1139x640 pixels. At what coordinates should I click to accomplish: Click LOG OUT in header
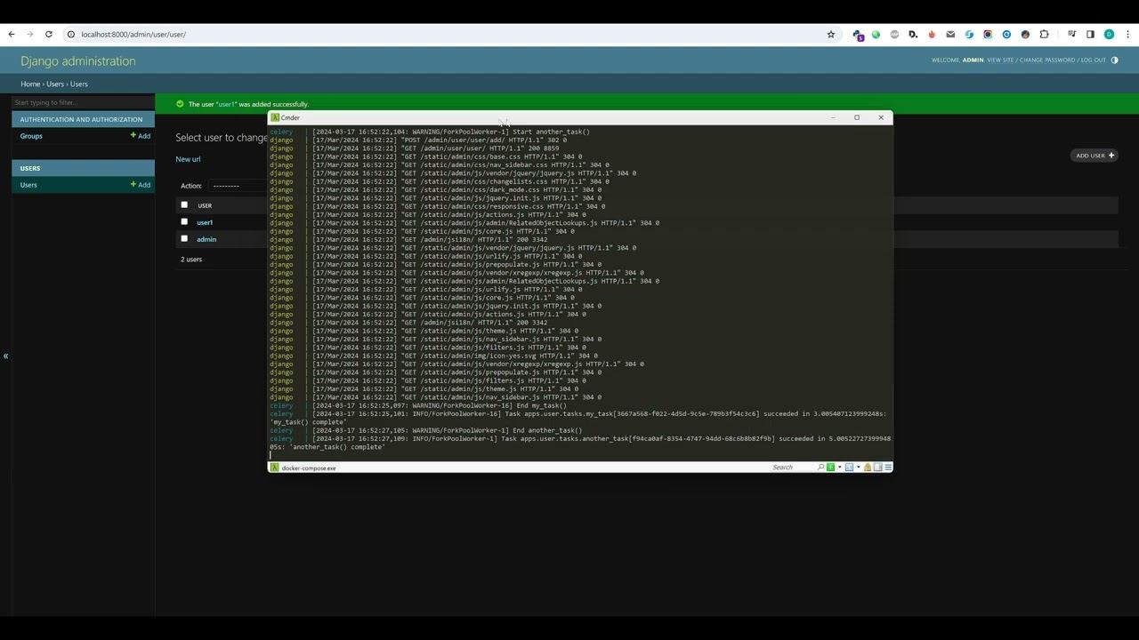[x=1094, y=60]
